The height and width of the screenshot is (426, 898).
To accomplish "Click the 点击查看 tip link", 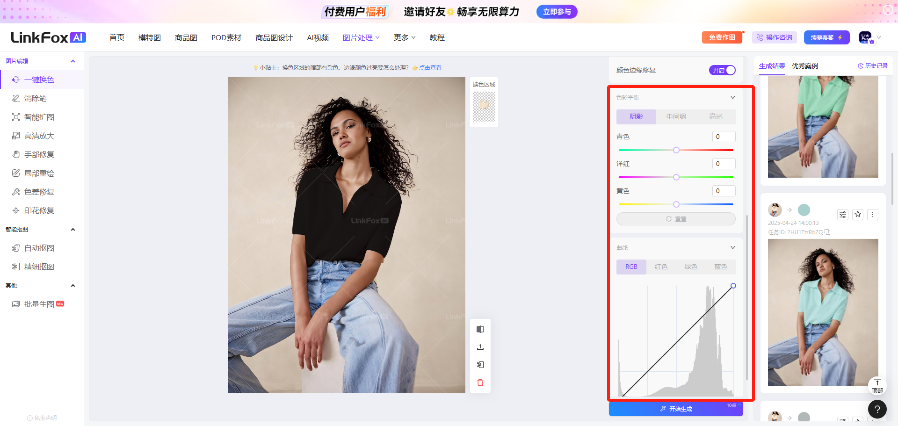I will pyautogui.click(x=430, y=68).
